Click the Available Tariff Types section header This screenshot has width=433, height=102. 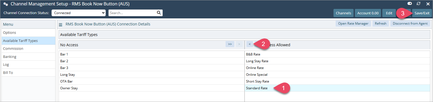pos(244,35)
